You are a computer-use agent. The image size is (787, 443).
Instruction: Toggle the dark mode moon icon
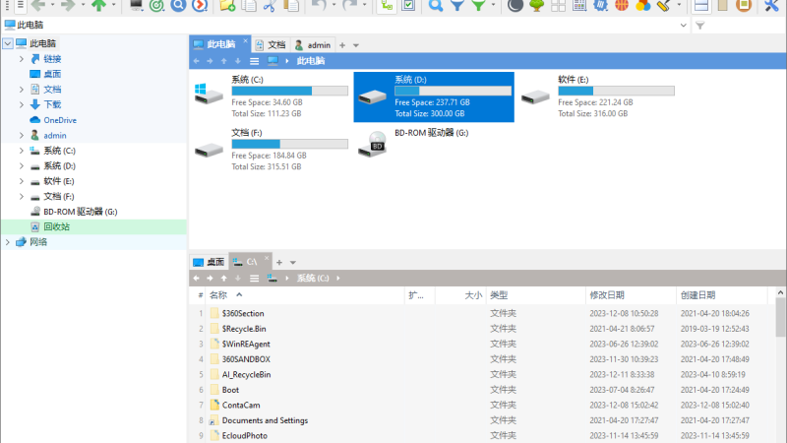point(515,5)
